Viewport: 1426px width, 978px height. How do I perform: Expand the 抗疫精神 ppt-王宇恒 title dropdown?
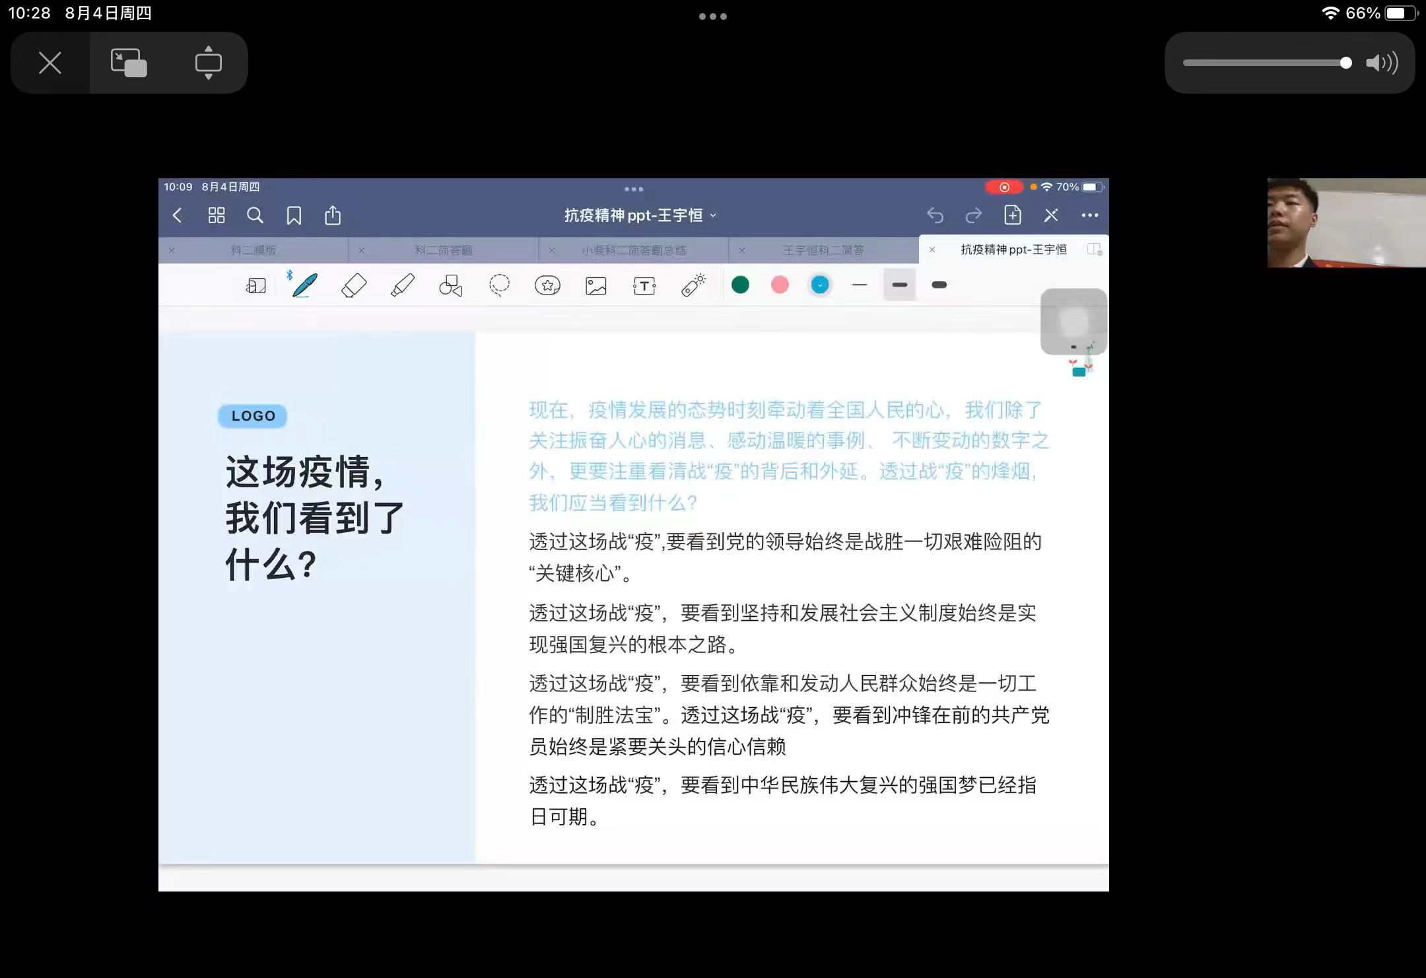coord(640,215)
